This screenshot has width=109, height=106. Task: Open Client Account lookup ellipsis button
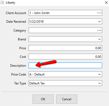tap(99, 13)
